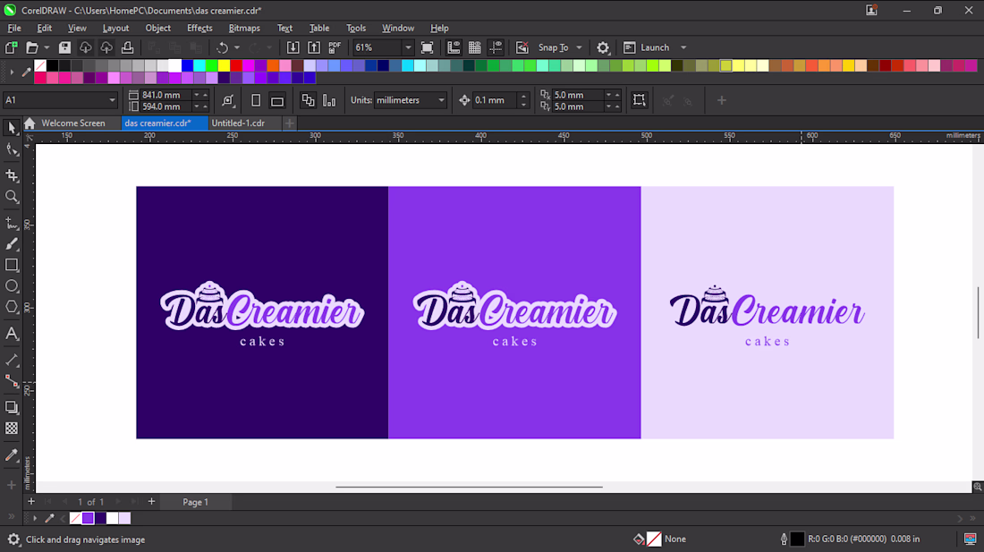The width and height of the screenshot is (984, 552).
Task: Click the page width 841.0 mm field
Action: 165,95
